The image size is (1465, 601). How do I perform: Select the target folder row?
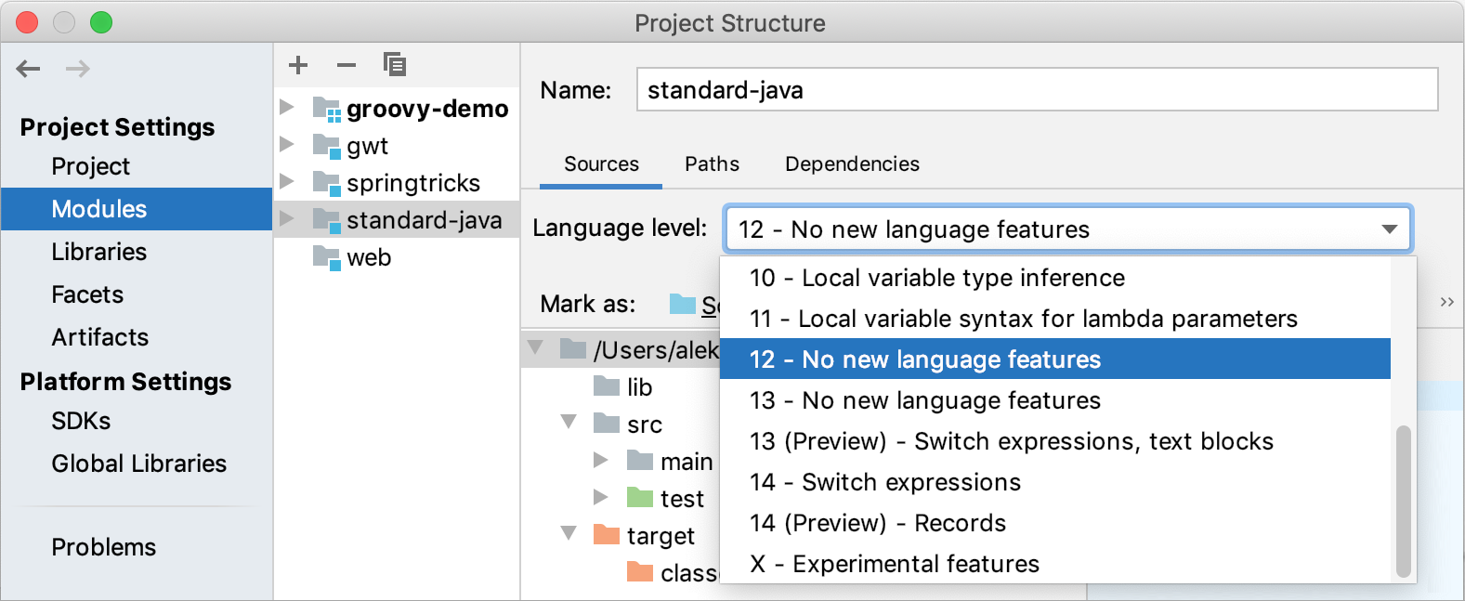[x=621, y=535]
